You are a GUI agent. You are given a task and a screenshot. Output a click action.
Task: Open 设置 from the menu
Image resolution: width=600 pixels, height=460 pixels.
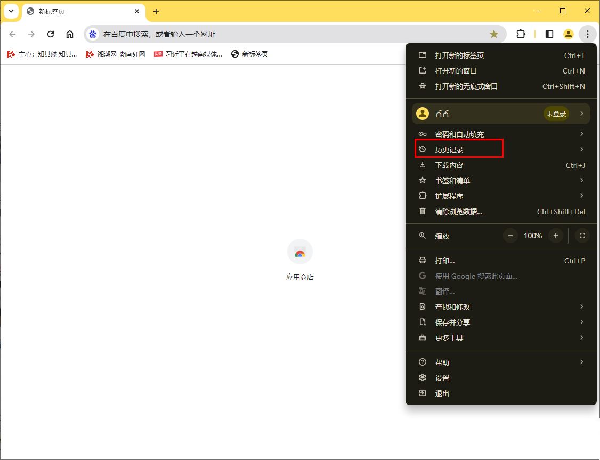501,378
